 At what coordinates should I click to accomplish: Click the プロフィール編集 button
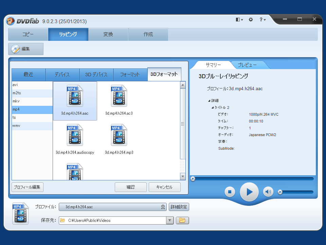(x=28, y=187)
